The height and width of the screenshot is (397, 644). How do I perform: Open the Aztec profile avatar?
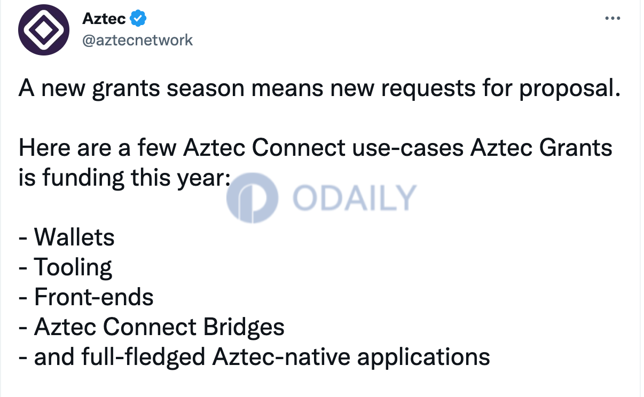point(44,30)
